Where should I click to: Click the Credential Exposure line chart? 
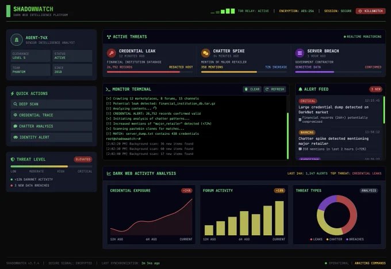(x=151, y=217)
